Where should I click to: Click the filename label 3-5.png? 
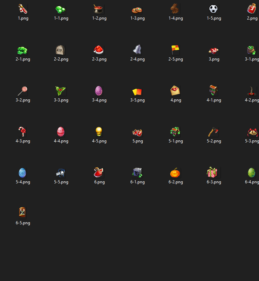137,100
